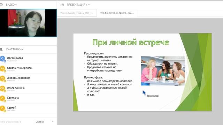Select participant Светлана
The width and height of the screenshot is (223, 125).
(x=28, y=98)
